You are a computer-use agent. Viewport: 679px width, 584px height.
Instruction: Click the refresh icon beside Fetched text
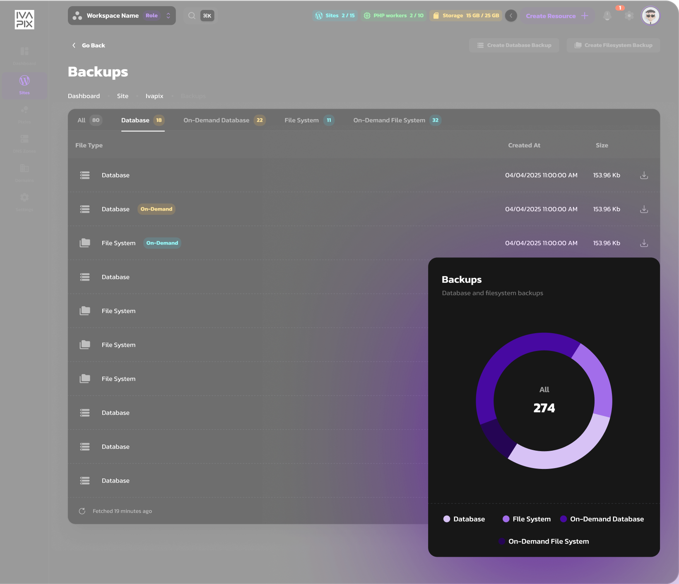(x=82, y=511)
